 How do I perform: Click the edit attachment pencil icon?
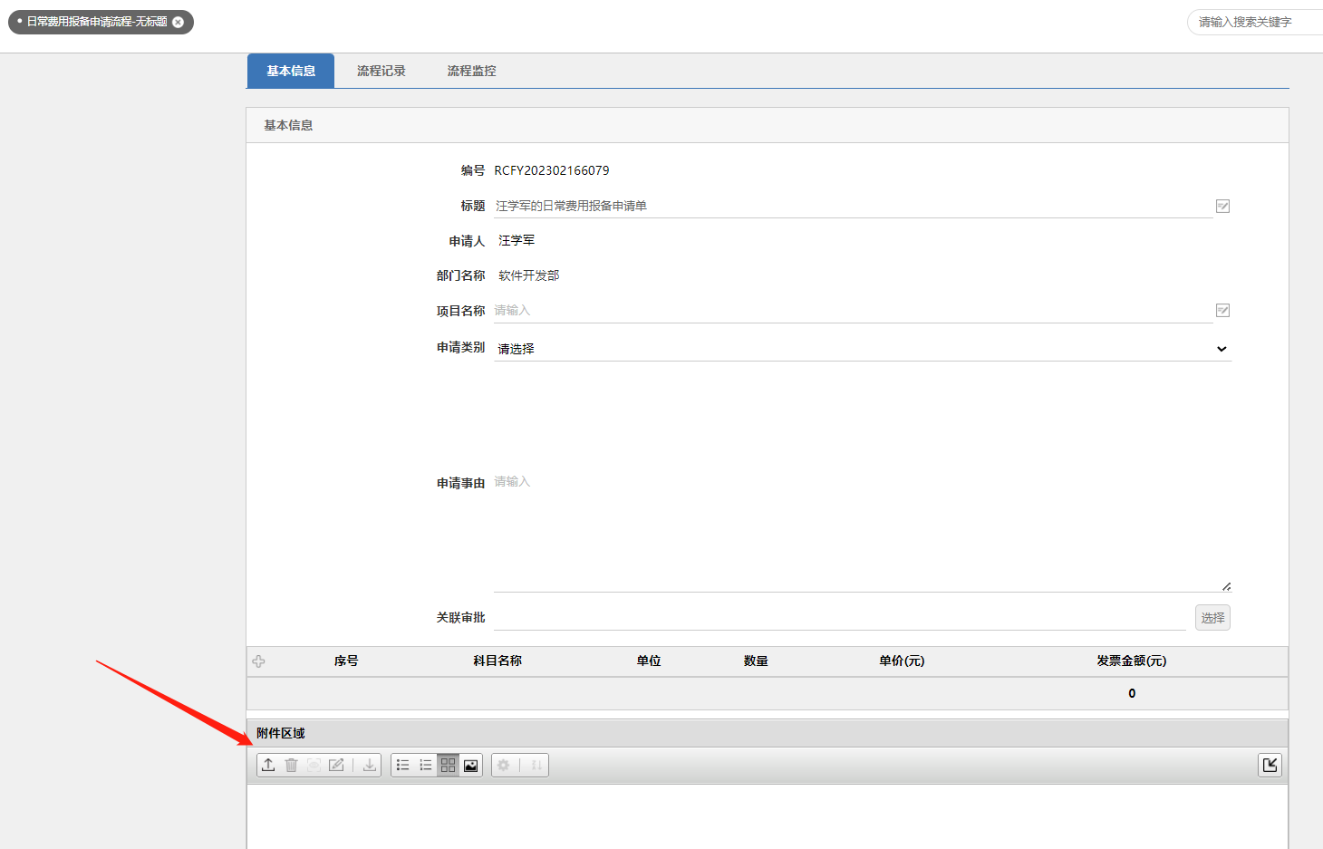336,766
